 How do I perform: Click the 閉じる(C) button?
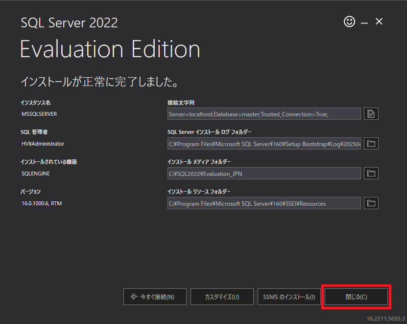click(x=356, y=297)
